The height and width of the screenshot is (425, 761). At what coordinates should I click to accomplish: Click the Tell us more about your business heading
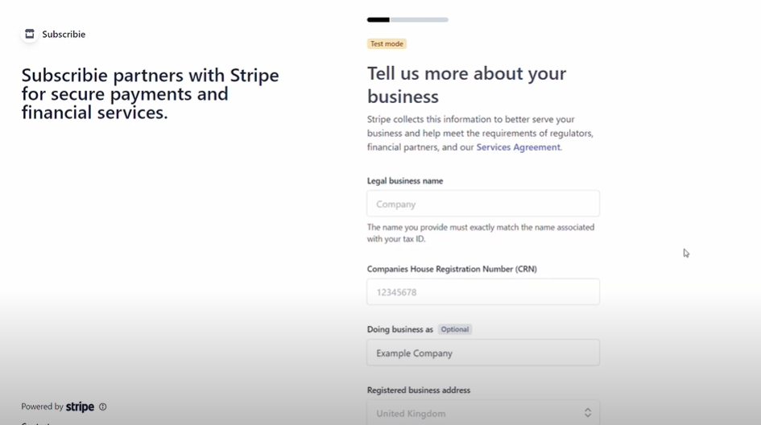tap(466, 85)
